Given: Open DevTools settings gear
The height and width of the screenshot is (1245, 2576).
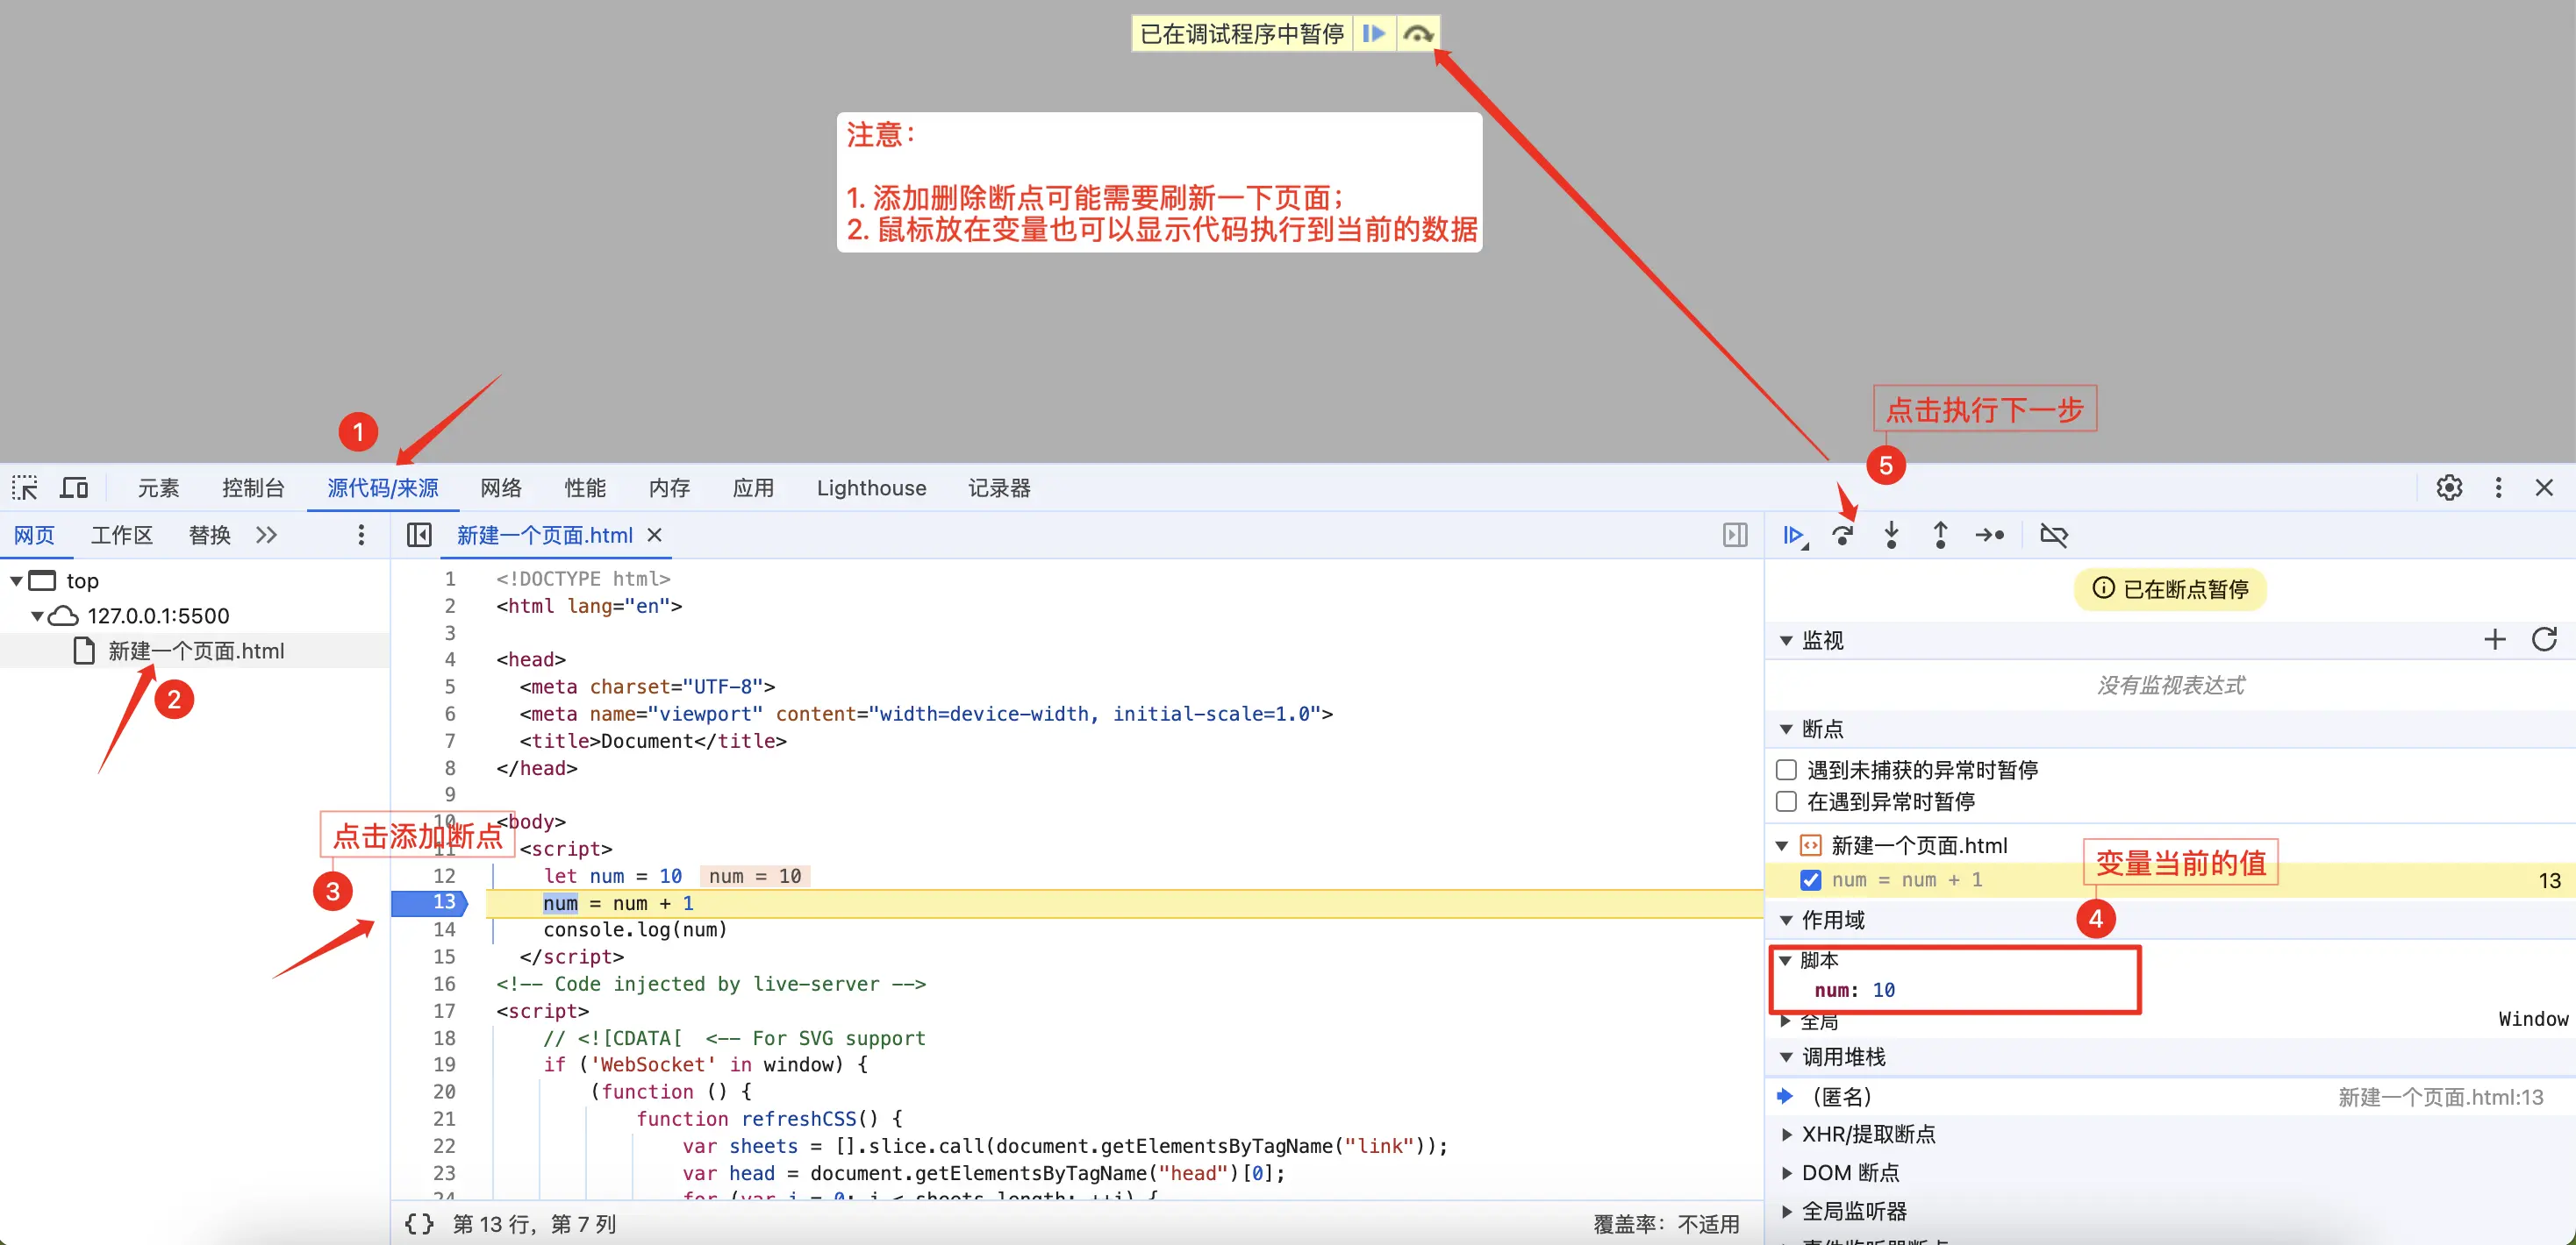Looking at the screenshot, I should tap(2449, 487).
